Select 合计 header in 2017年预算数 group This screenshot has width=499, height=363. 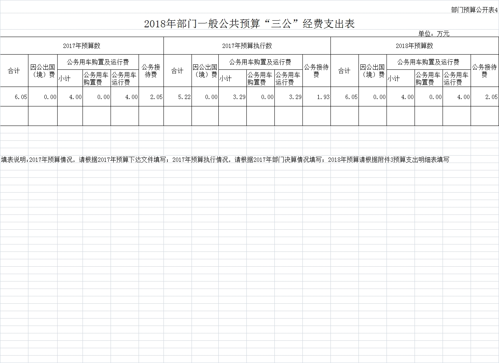14,71
